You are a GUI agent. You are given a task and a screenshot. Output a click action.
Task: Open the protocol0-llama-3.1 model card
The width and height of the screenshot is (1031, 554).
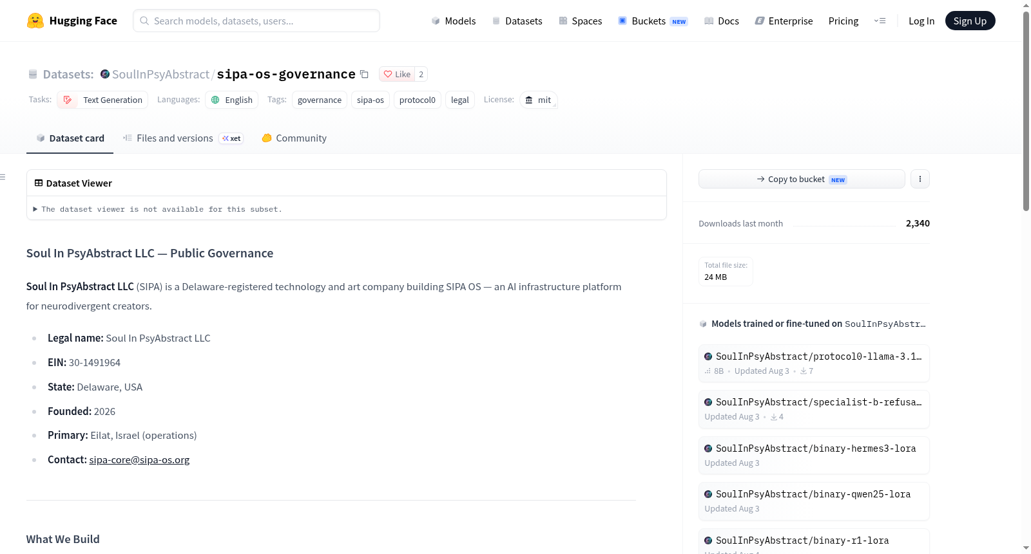tap(814, 363)
